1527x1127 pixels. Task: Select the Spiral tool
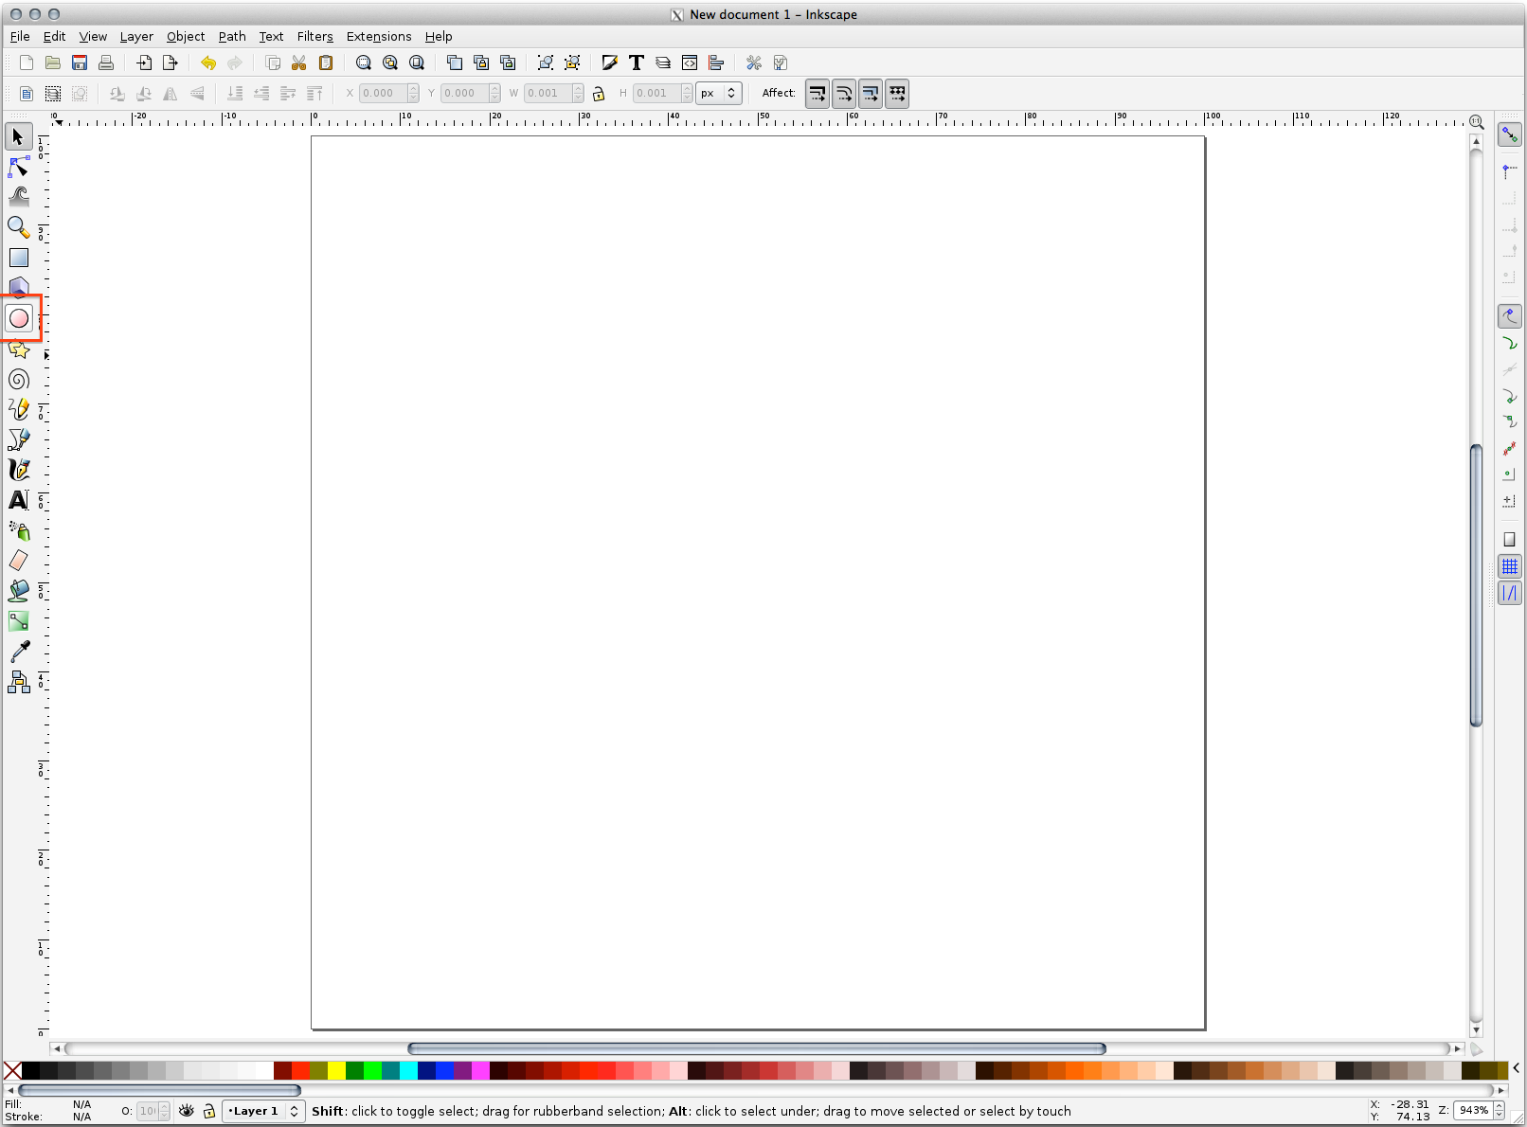[x=19, y=379]
